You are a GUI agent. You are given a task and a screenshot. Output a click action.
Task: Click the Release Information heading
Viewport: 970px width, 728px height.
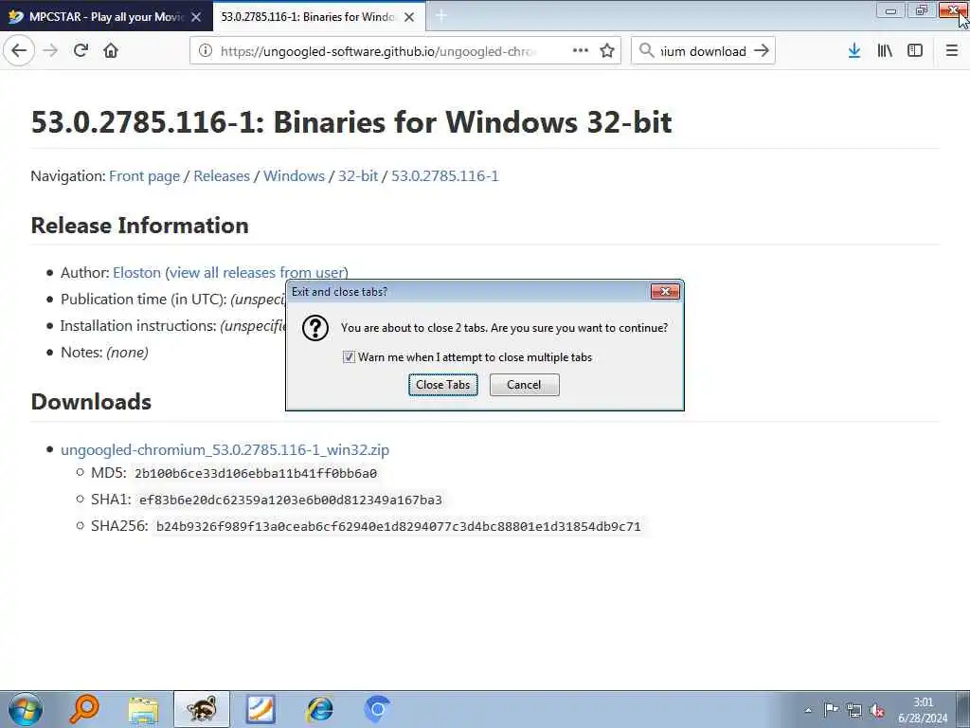tap(140, 225)
